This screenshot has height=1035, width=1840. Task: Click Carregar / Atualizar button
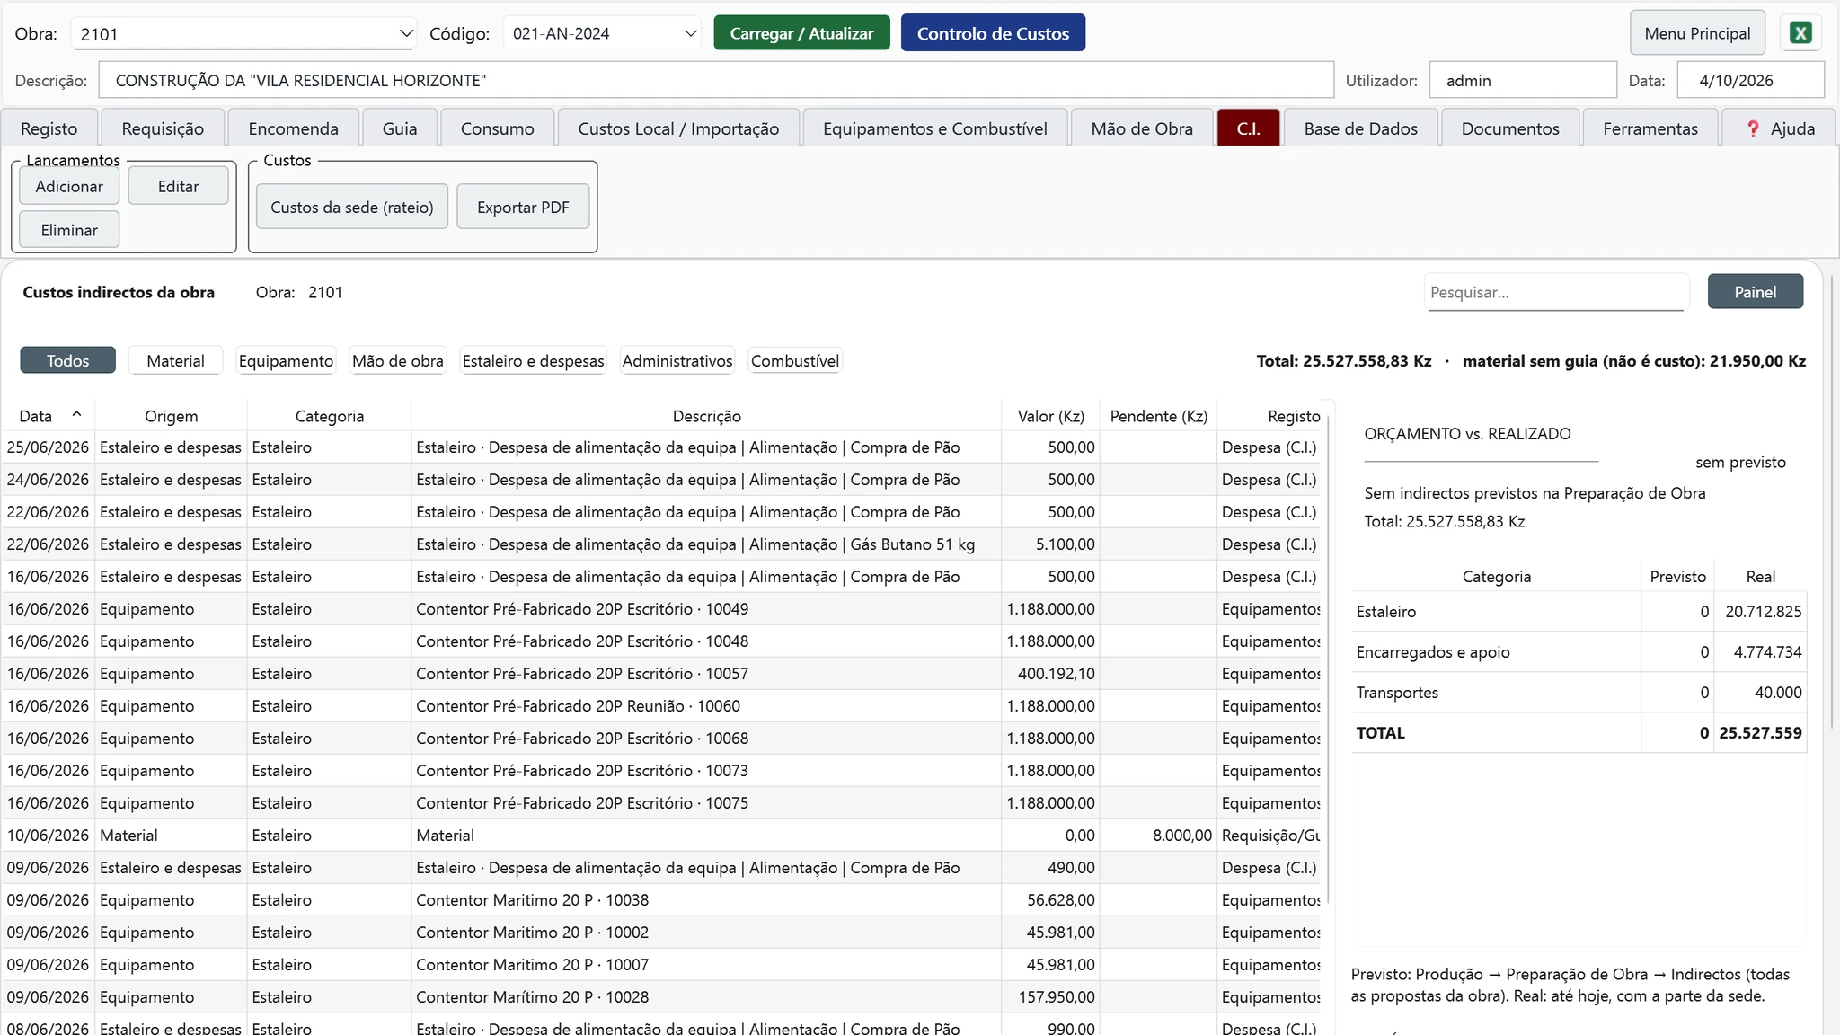801,33
